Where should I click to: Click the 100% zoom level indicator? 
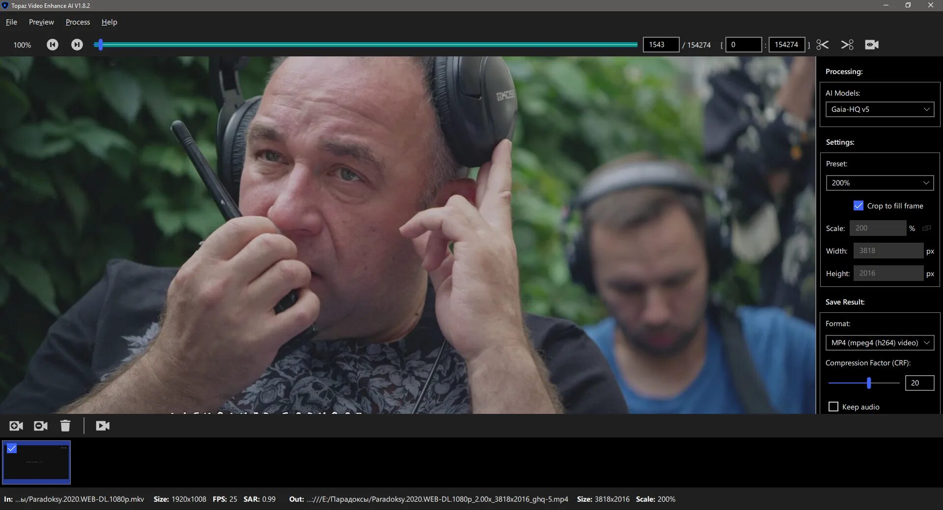(22, 45)
